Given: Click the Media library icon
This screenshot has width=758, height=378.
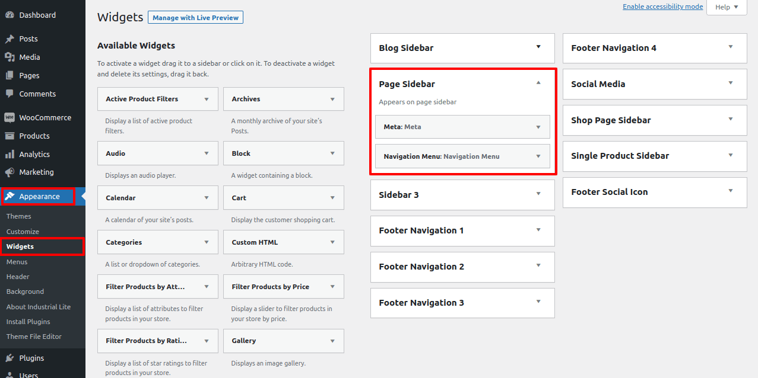Looking at the screenshot, I should [x=9, y=57].
